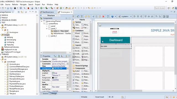
Task: Select the JLabel component in the Palette
Action: coord(76,71)
